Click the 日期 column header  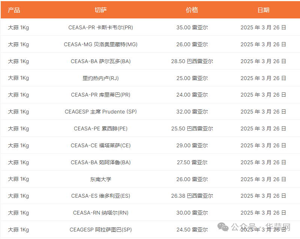pyautogui.click(x=263, y=10)
